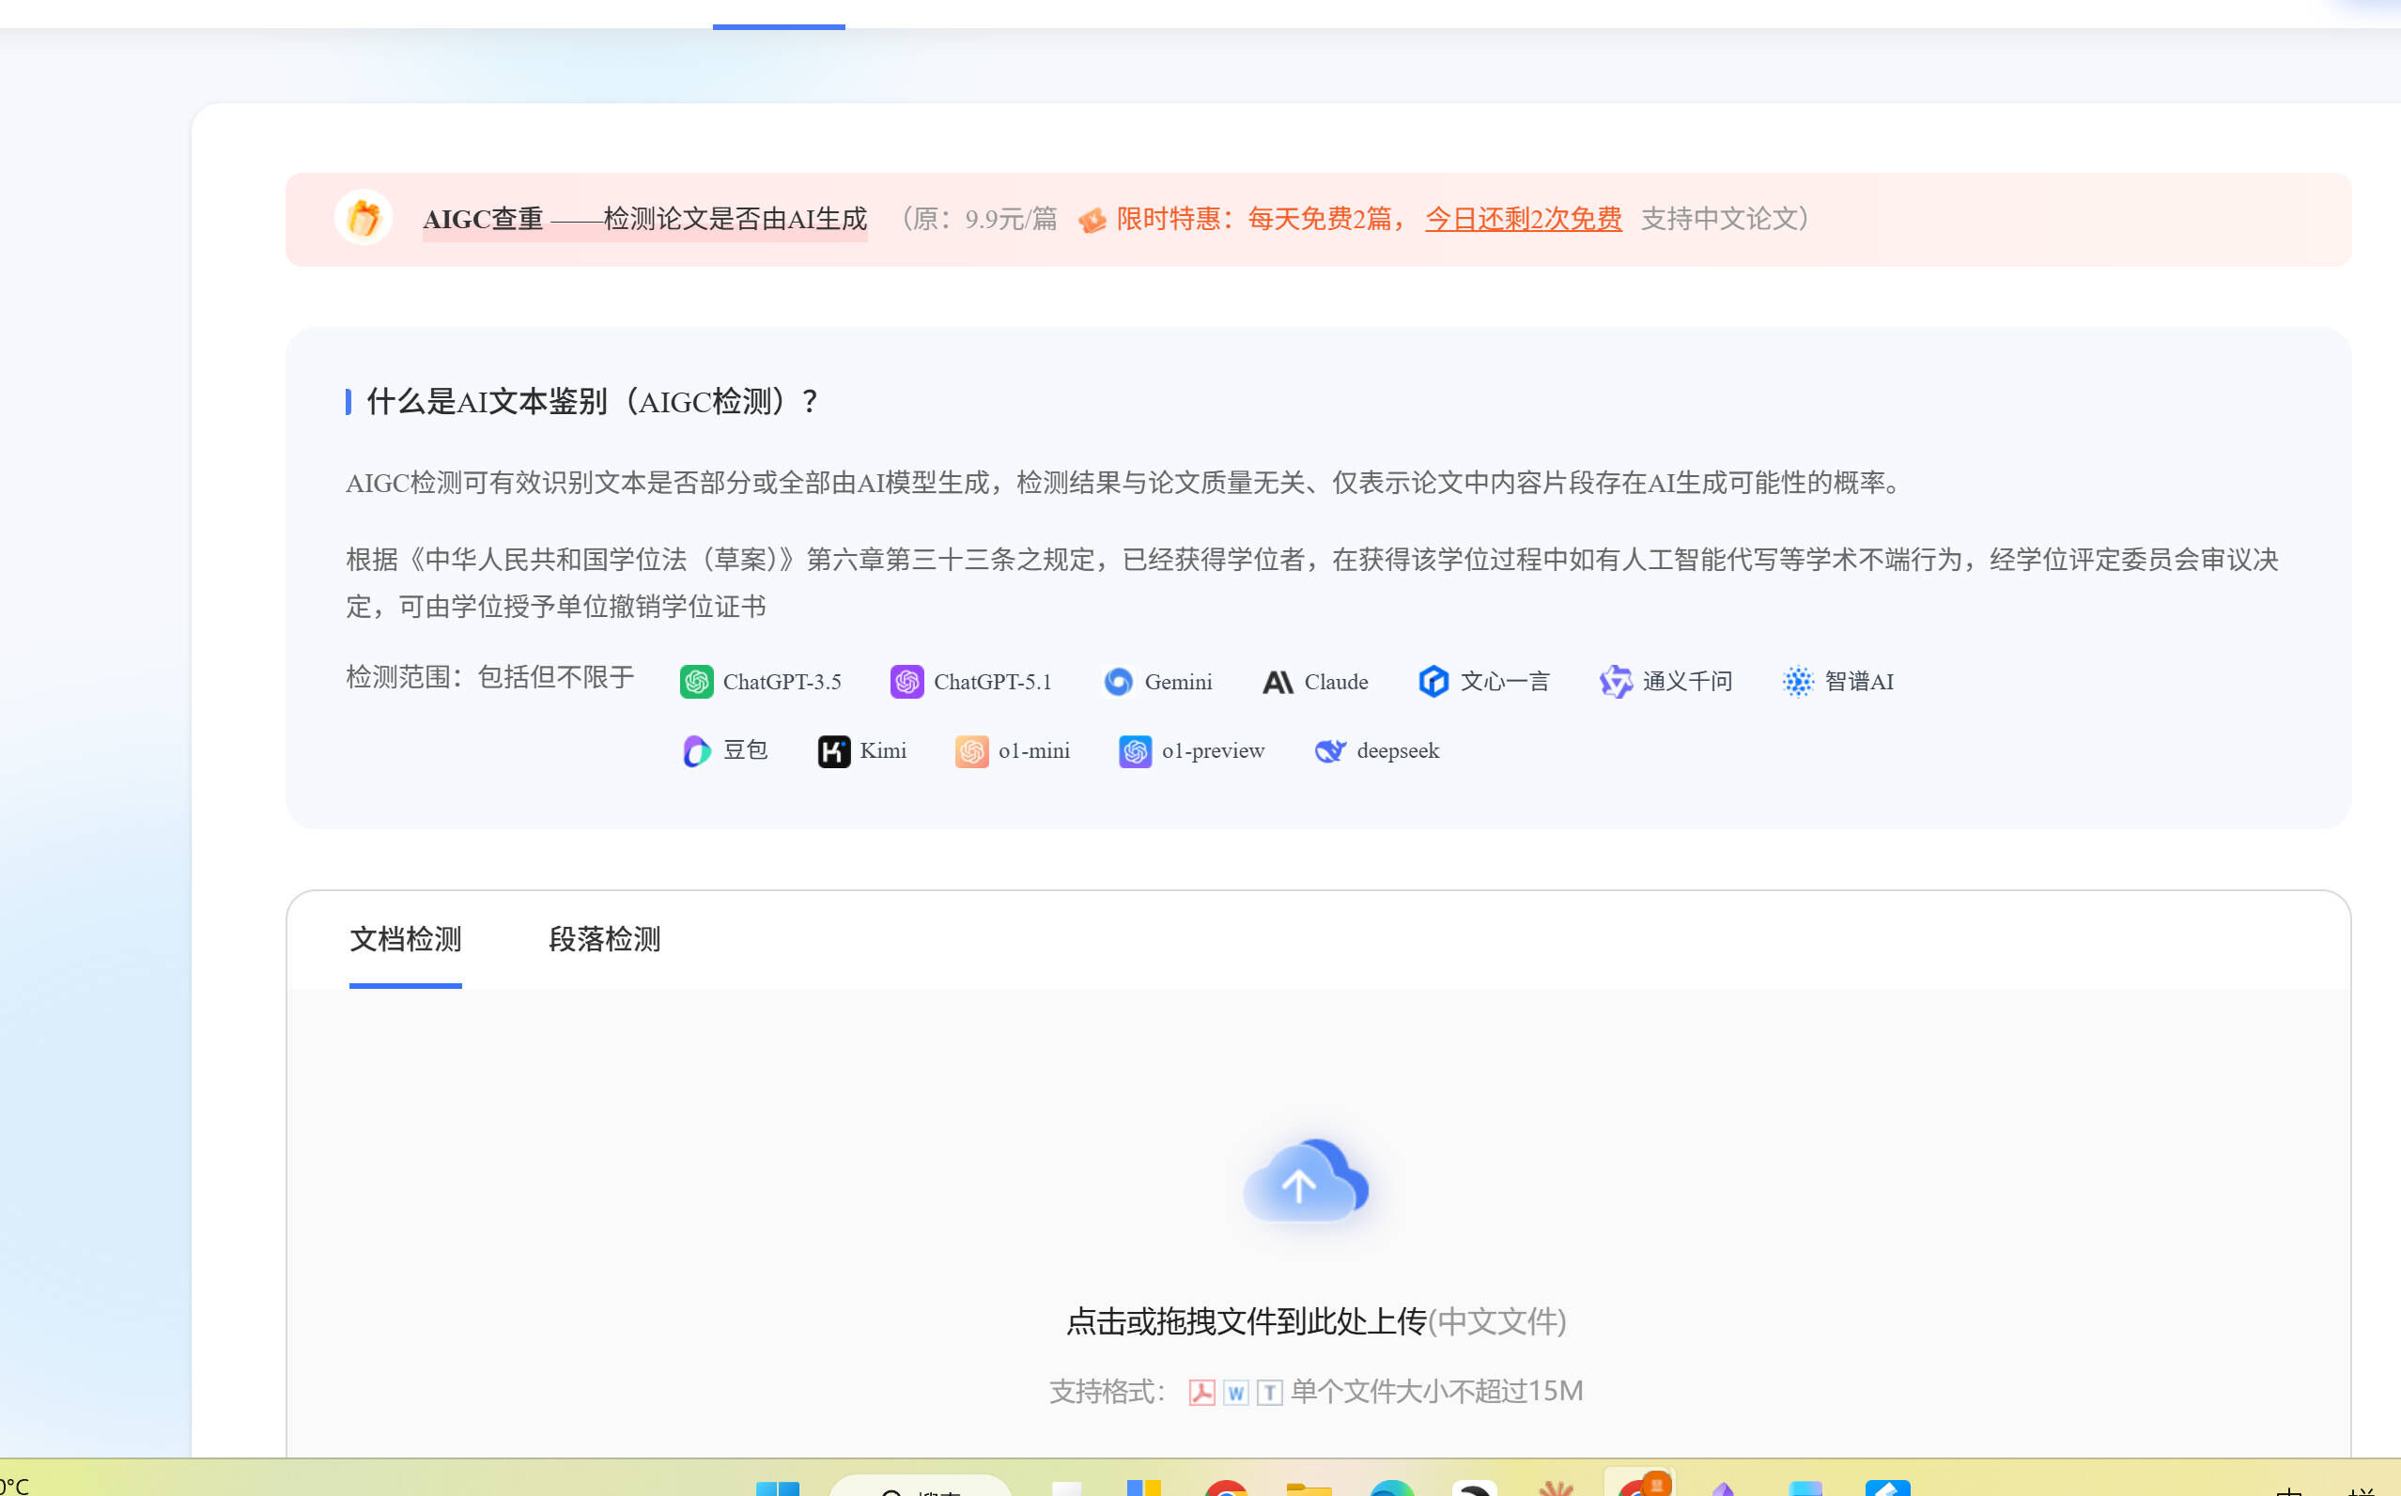The width and height of the screenshot is (2401, 1496).
Task: Click the 限时特惠：每天免费2篇 text
Action: point(1261,219)
